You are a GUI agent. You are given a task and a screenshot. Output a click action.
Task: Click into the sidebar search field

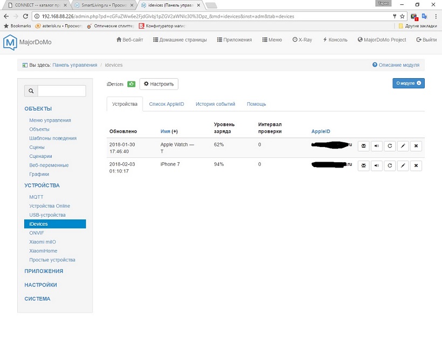click(x=62, y=91)
